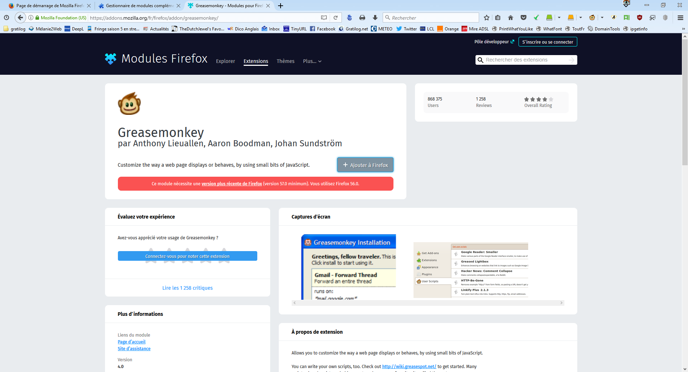Open the Extensions section
The image size is (688, 372).
[x=256, y=61]
